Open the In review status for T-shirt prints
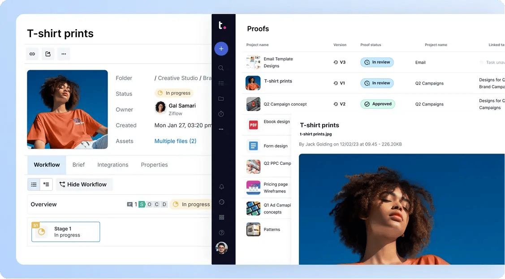The height and width of the screenshot is (279, 505). 377,83
